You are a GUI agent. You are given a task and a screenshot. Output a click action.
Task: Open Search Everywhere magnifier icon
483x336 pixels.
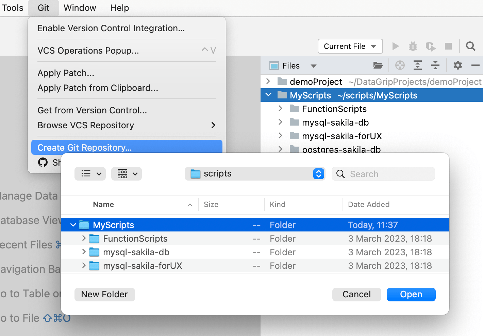471,46
